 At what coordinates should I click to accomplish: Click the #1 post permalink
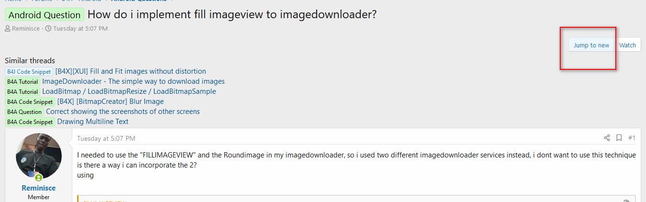click(632, 138)
